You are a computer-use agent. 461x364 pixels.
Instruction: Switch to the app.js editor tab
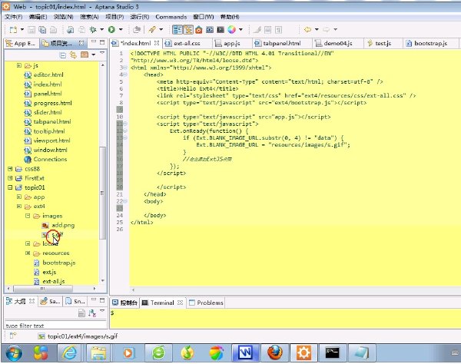232,43
